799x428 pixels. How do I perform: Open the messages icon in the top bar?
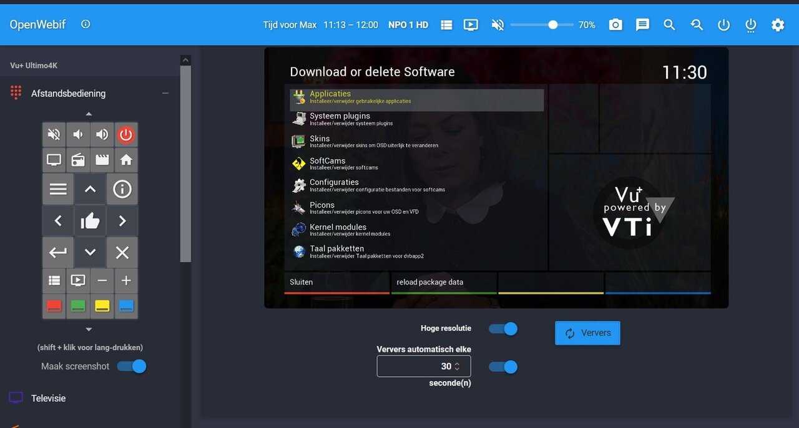tap(642, 24)
